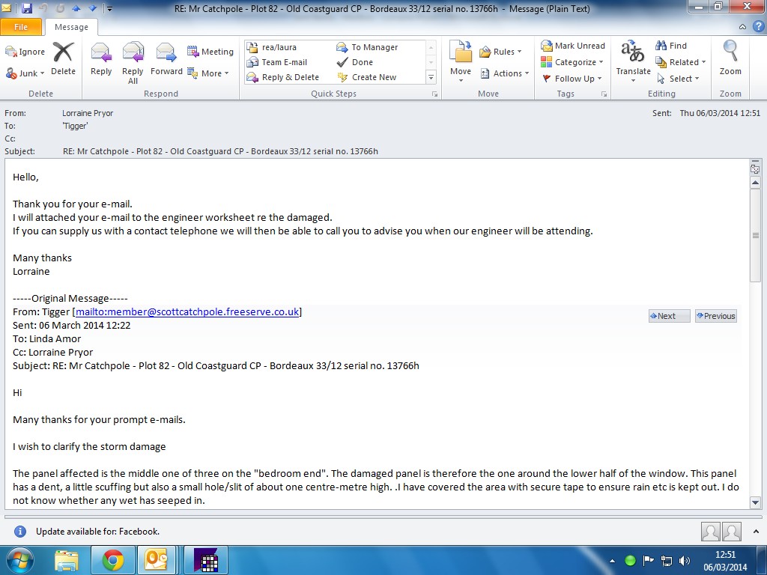
Task: Open the grid app on the taskbar
Action: point(207,561)
